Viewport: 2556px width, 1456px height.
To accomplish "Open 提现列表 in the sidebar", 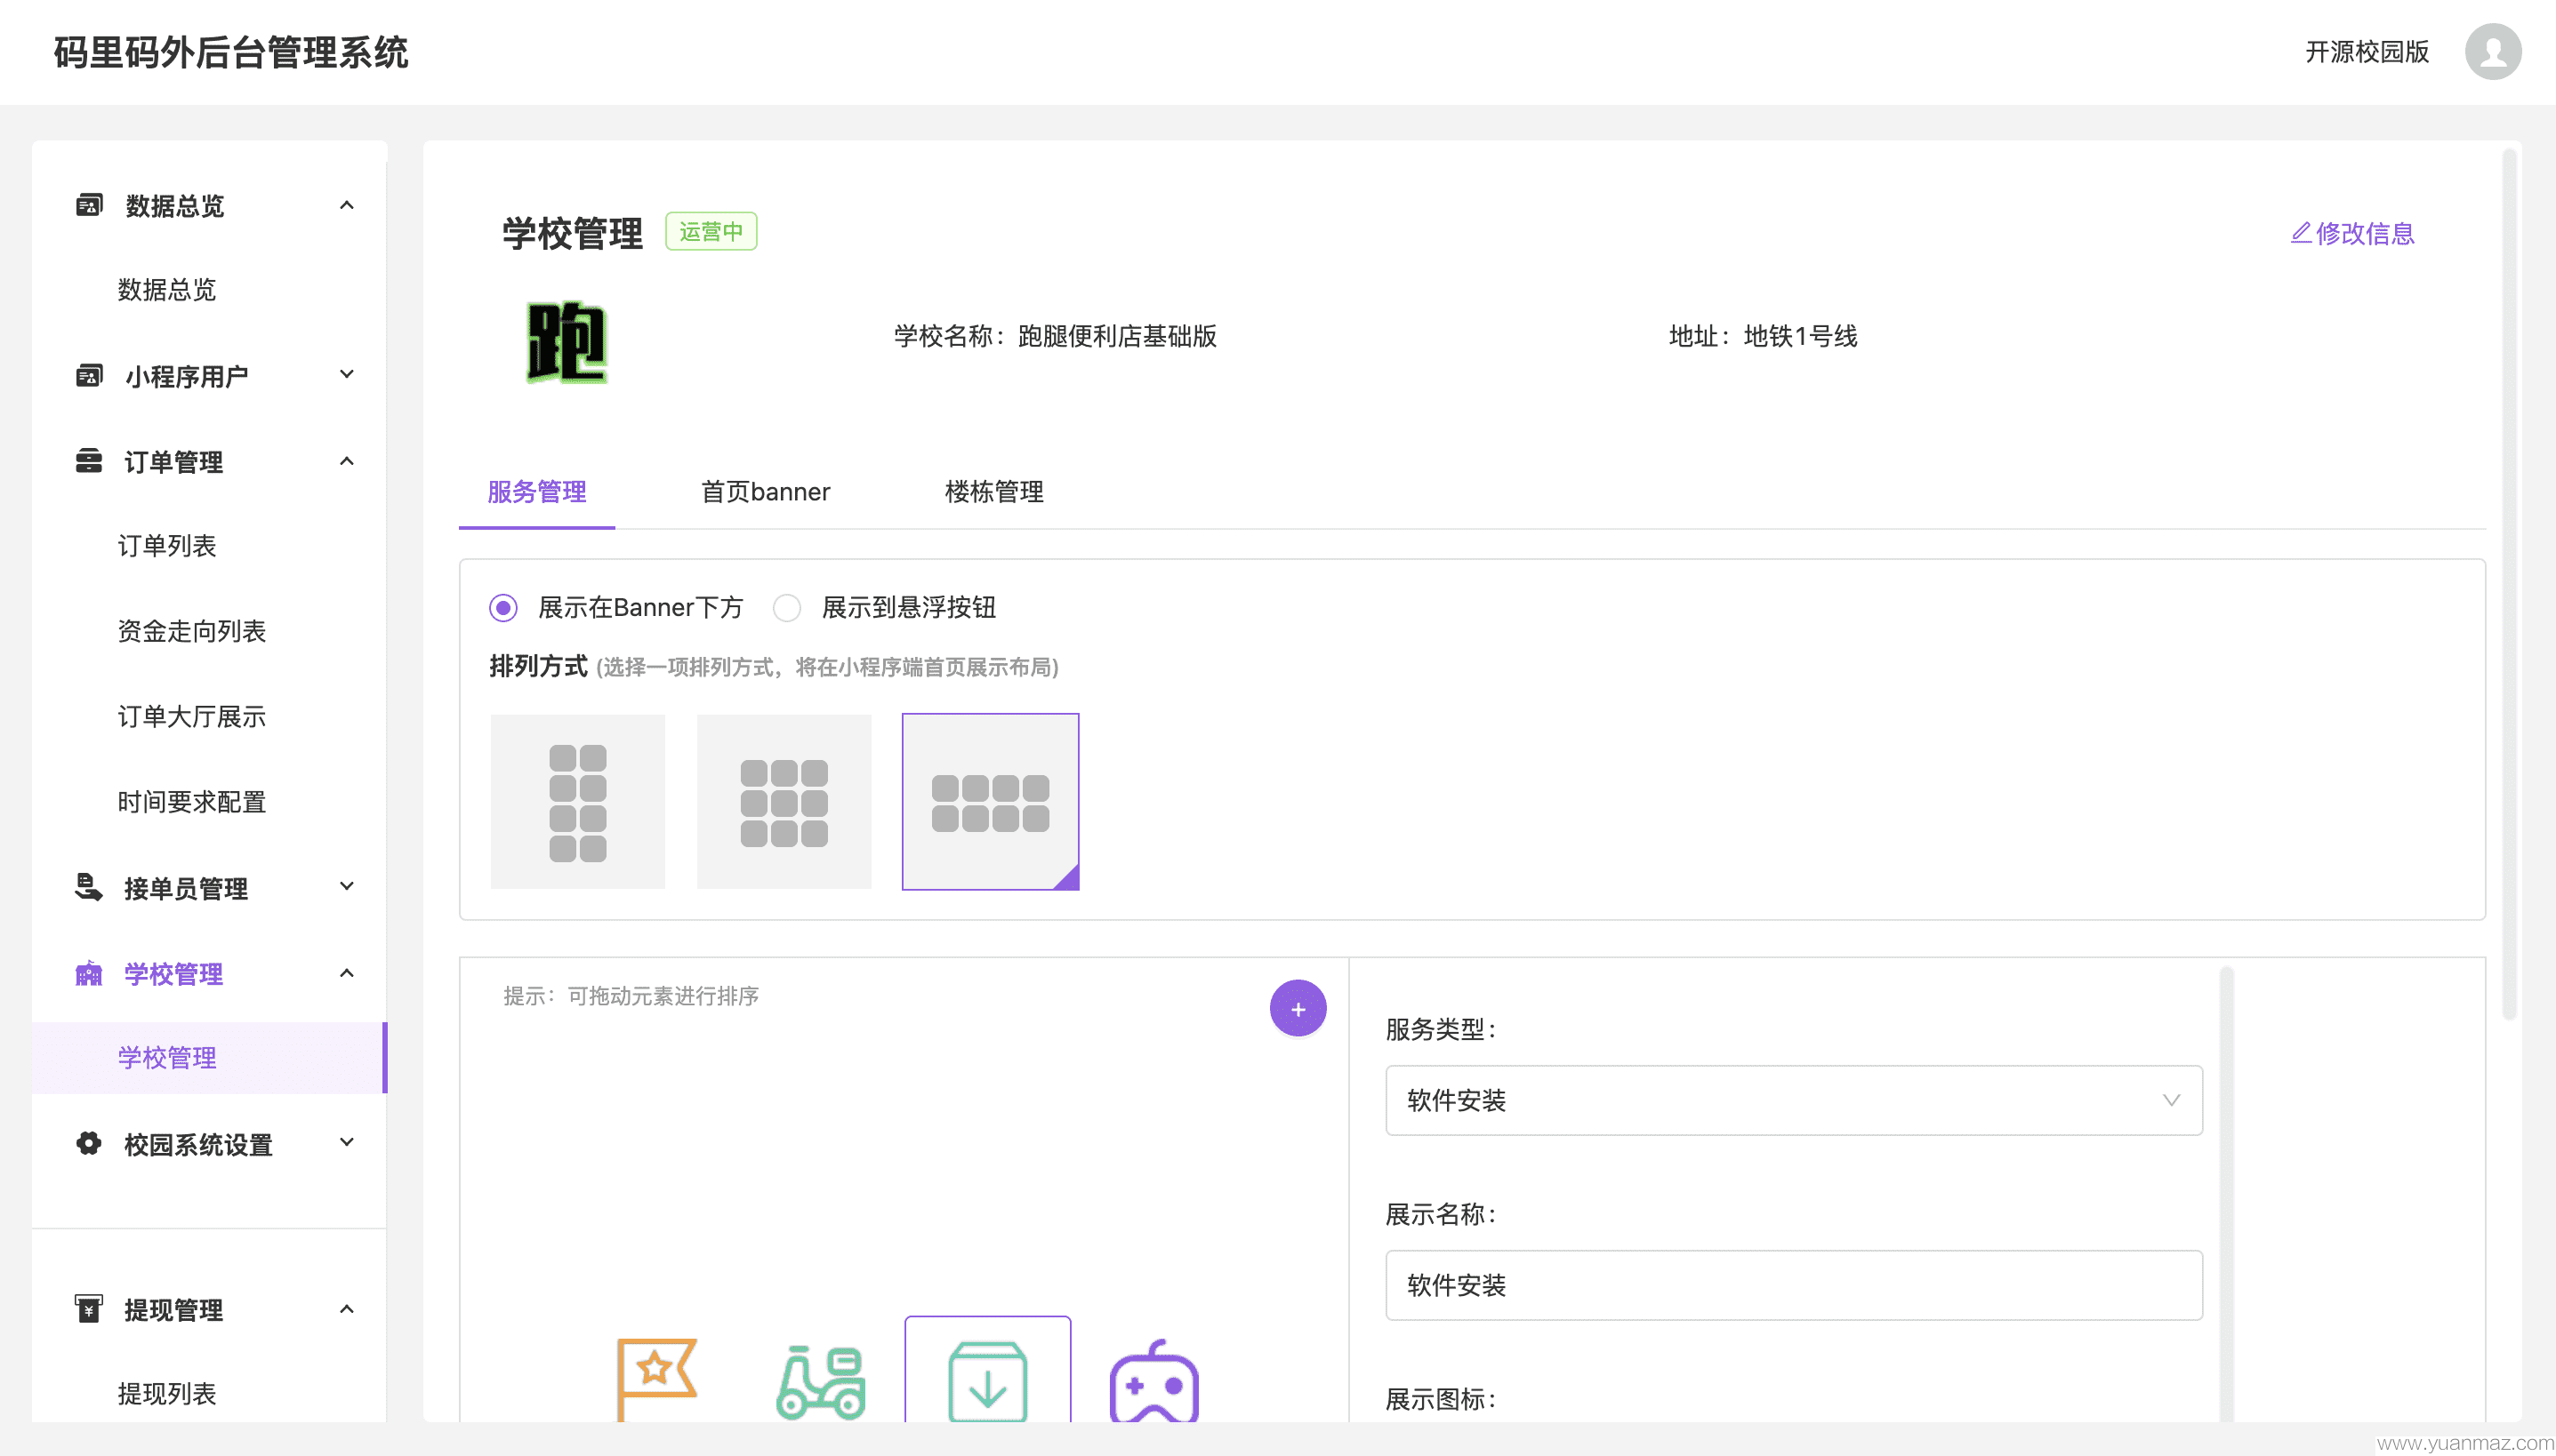I will (167, 1393).
